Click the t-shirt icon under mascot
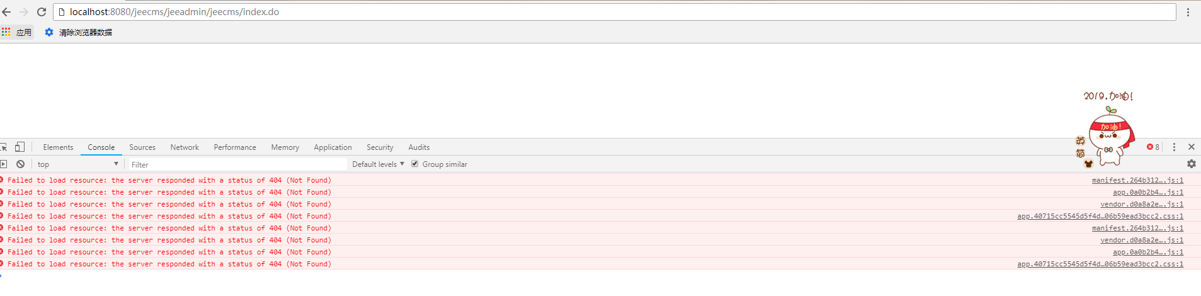The image size is (1201, 296). coord(1088,164)
